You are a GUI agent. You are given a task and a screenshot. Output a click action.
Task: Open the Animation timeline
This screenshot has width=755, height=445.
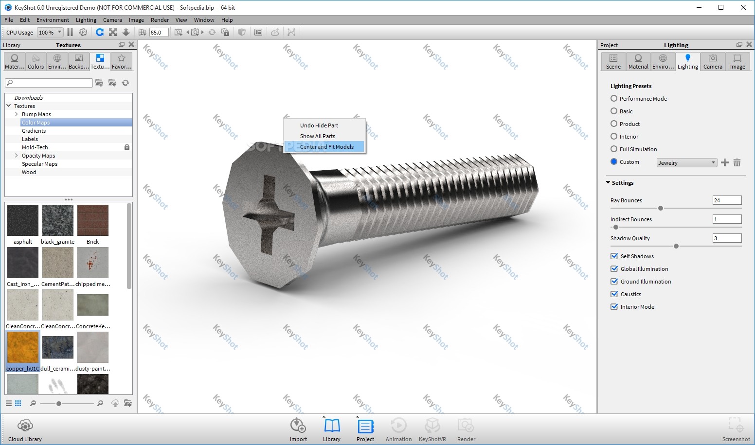pos(398,430)
